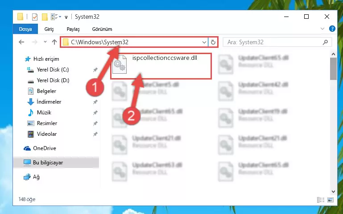Click the pin icon beside Resimler
The image size is (343, 214).
95,123
